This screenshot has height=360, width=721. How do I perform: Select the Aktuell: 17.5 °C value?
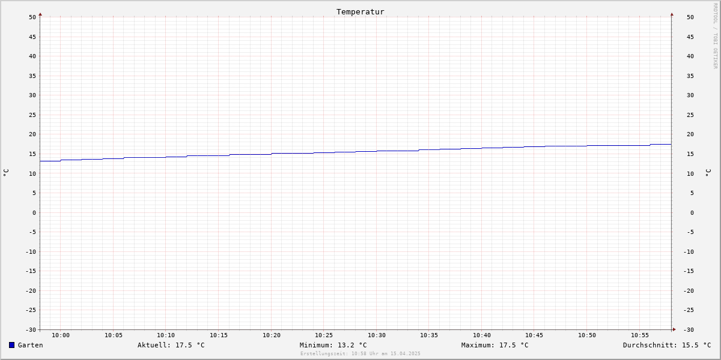click(x=171, y=345)
